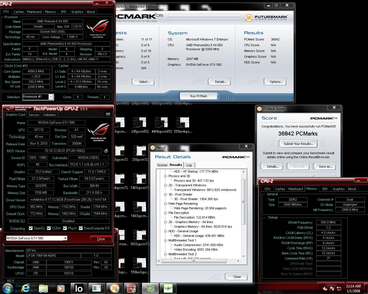Screen dimensions: 368x294
Task: Open the SPD tab in top CPU-Z window
Action: tap(64, 12)
